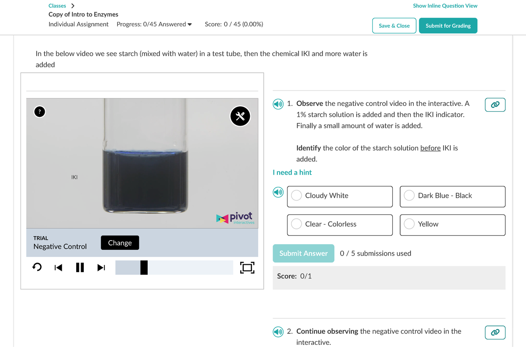Expand the Classes breadcrumb chevron
Screen dimensions: 526x347
pyautogui.click(x=72, y=6)
